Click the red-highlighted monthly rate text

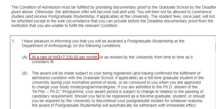(x=64, y=57)
